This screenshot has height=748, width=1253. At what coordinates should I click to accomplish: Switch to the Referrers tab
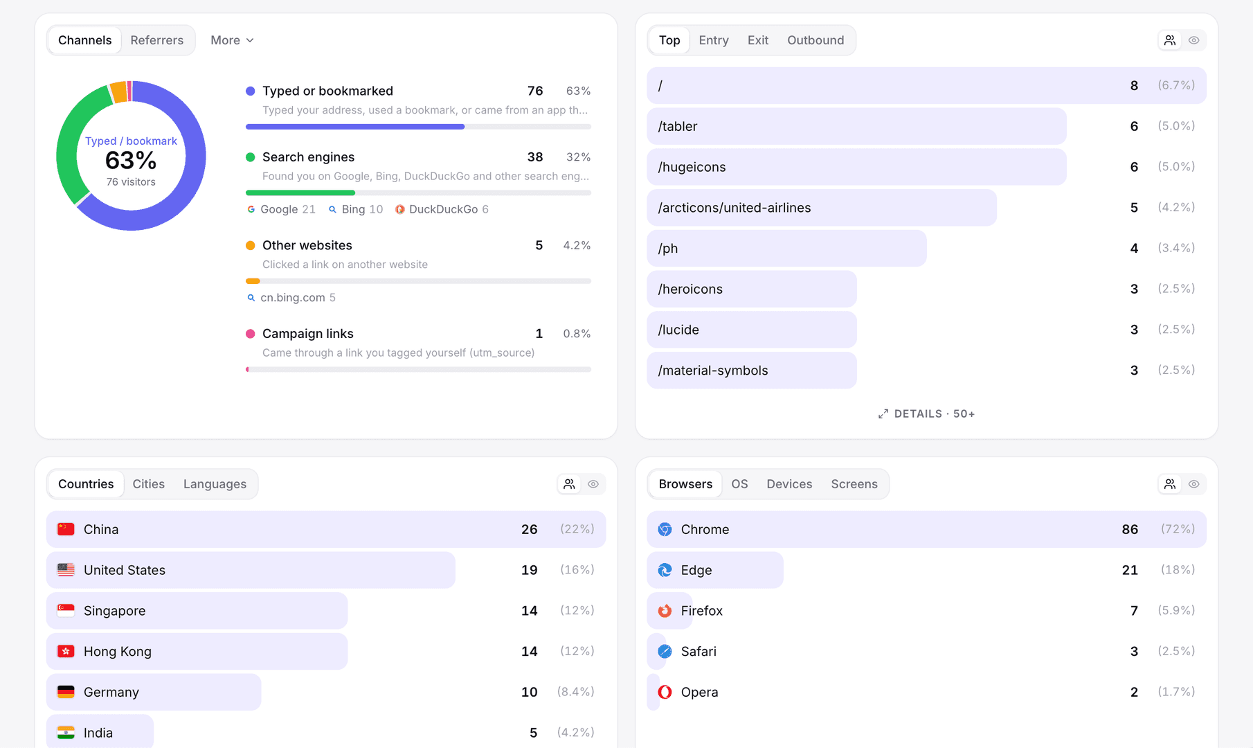(x=157, y=40)
